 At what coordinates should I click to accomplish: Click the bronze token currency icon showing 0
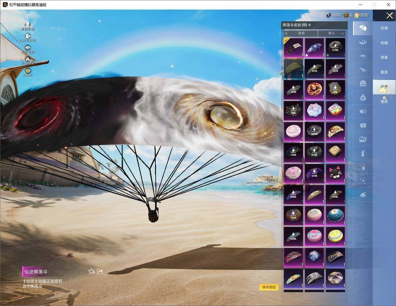coord(346,15)
